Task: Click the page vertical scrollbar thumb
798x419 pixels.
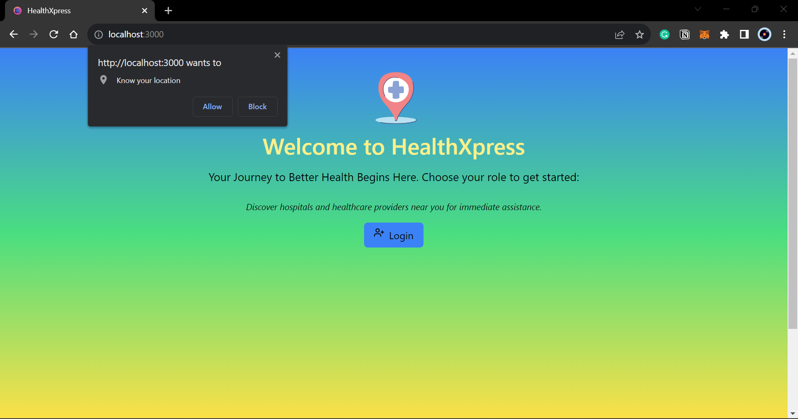Action: 793,194
